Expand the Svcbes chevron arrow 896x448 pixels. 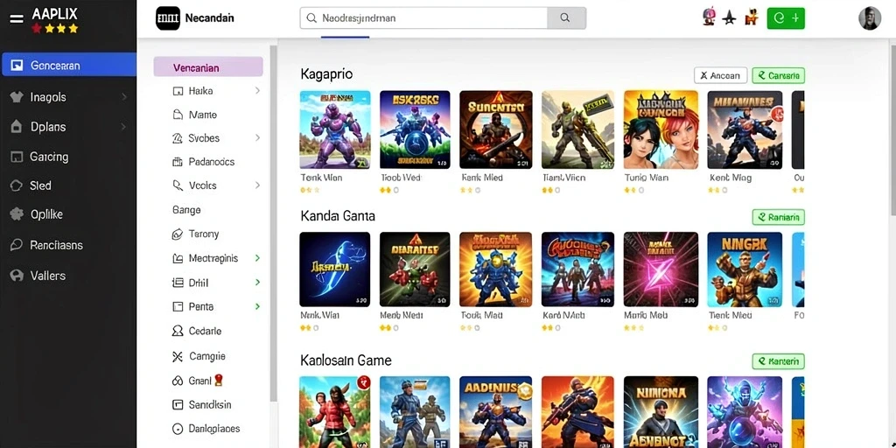258,137
